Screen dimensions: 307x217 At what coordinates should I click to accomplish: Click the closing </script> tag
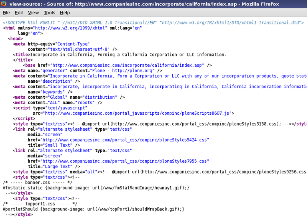[24, 119]
